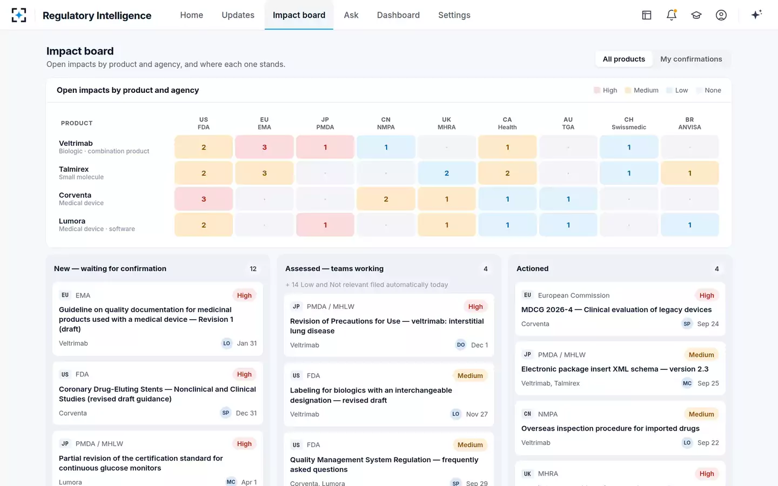Open Talmirex BR ANVISA cell showing 1
The image size is (778, 486).
point(690,173)
